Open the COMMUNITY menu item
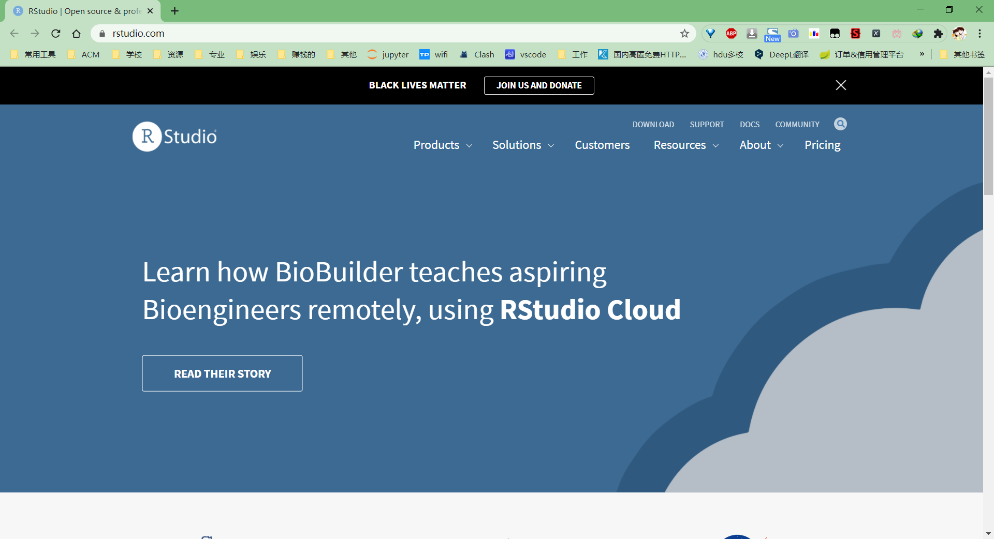Screen dimensions: 994x539 click(x=797, y=124)
